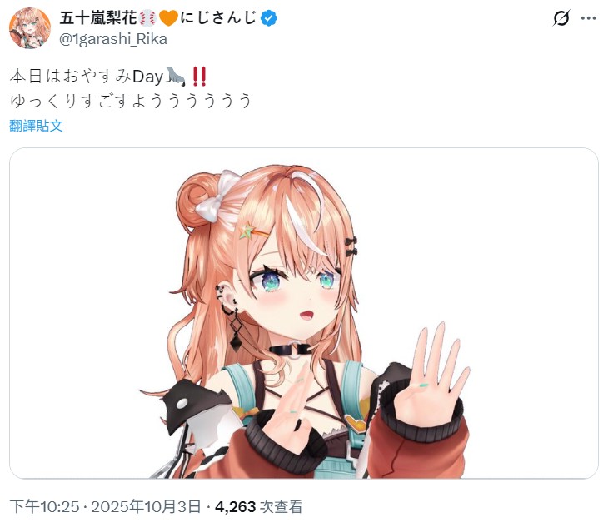This screenshot has height=522, width=608.
Task: Click the 翻譯貼文 translate post link
Action: coord(36,126)
